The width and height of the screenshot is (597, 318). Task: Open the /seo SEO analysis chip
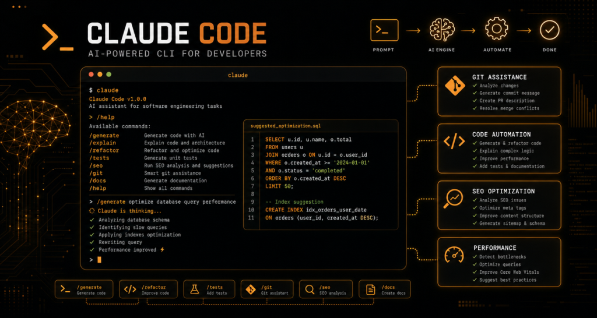click(326, 289)
